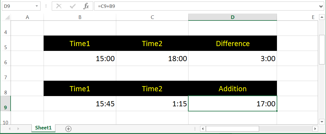Click previous sheet navigation arrow
The height and width of the screenshot is (134, 326).
[x=9, y=129]
